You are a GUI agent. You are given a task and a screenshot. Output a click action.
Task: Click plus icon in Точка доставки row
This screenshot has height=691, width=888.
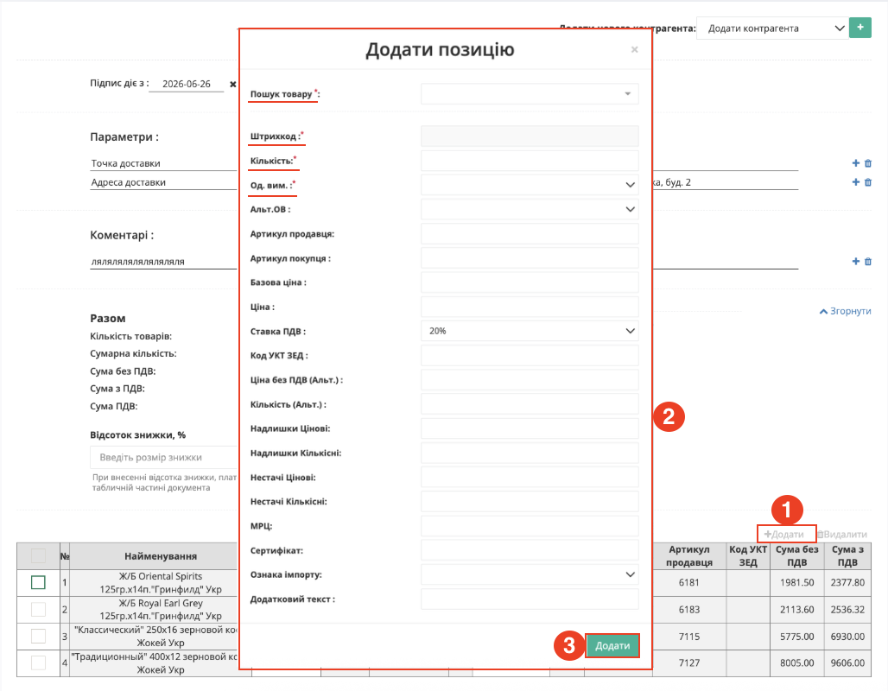[x=856, y=163]
